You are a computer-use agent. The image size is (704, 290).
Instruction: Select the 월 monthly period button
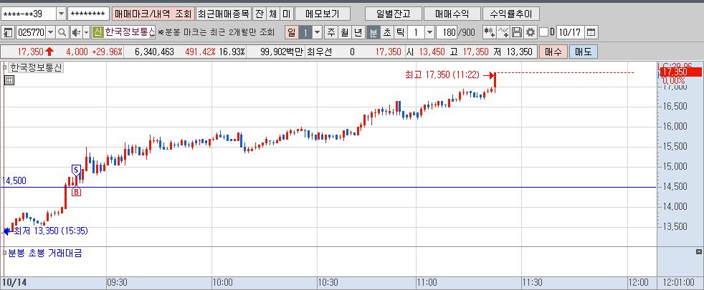[x=345, y=32]
